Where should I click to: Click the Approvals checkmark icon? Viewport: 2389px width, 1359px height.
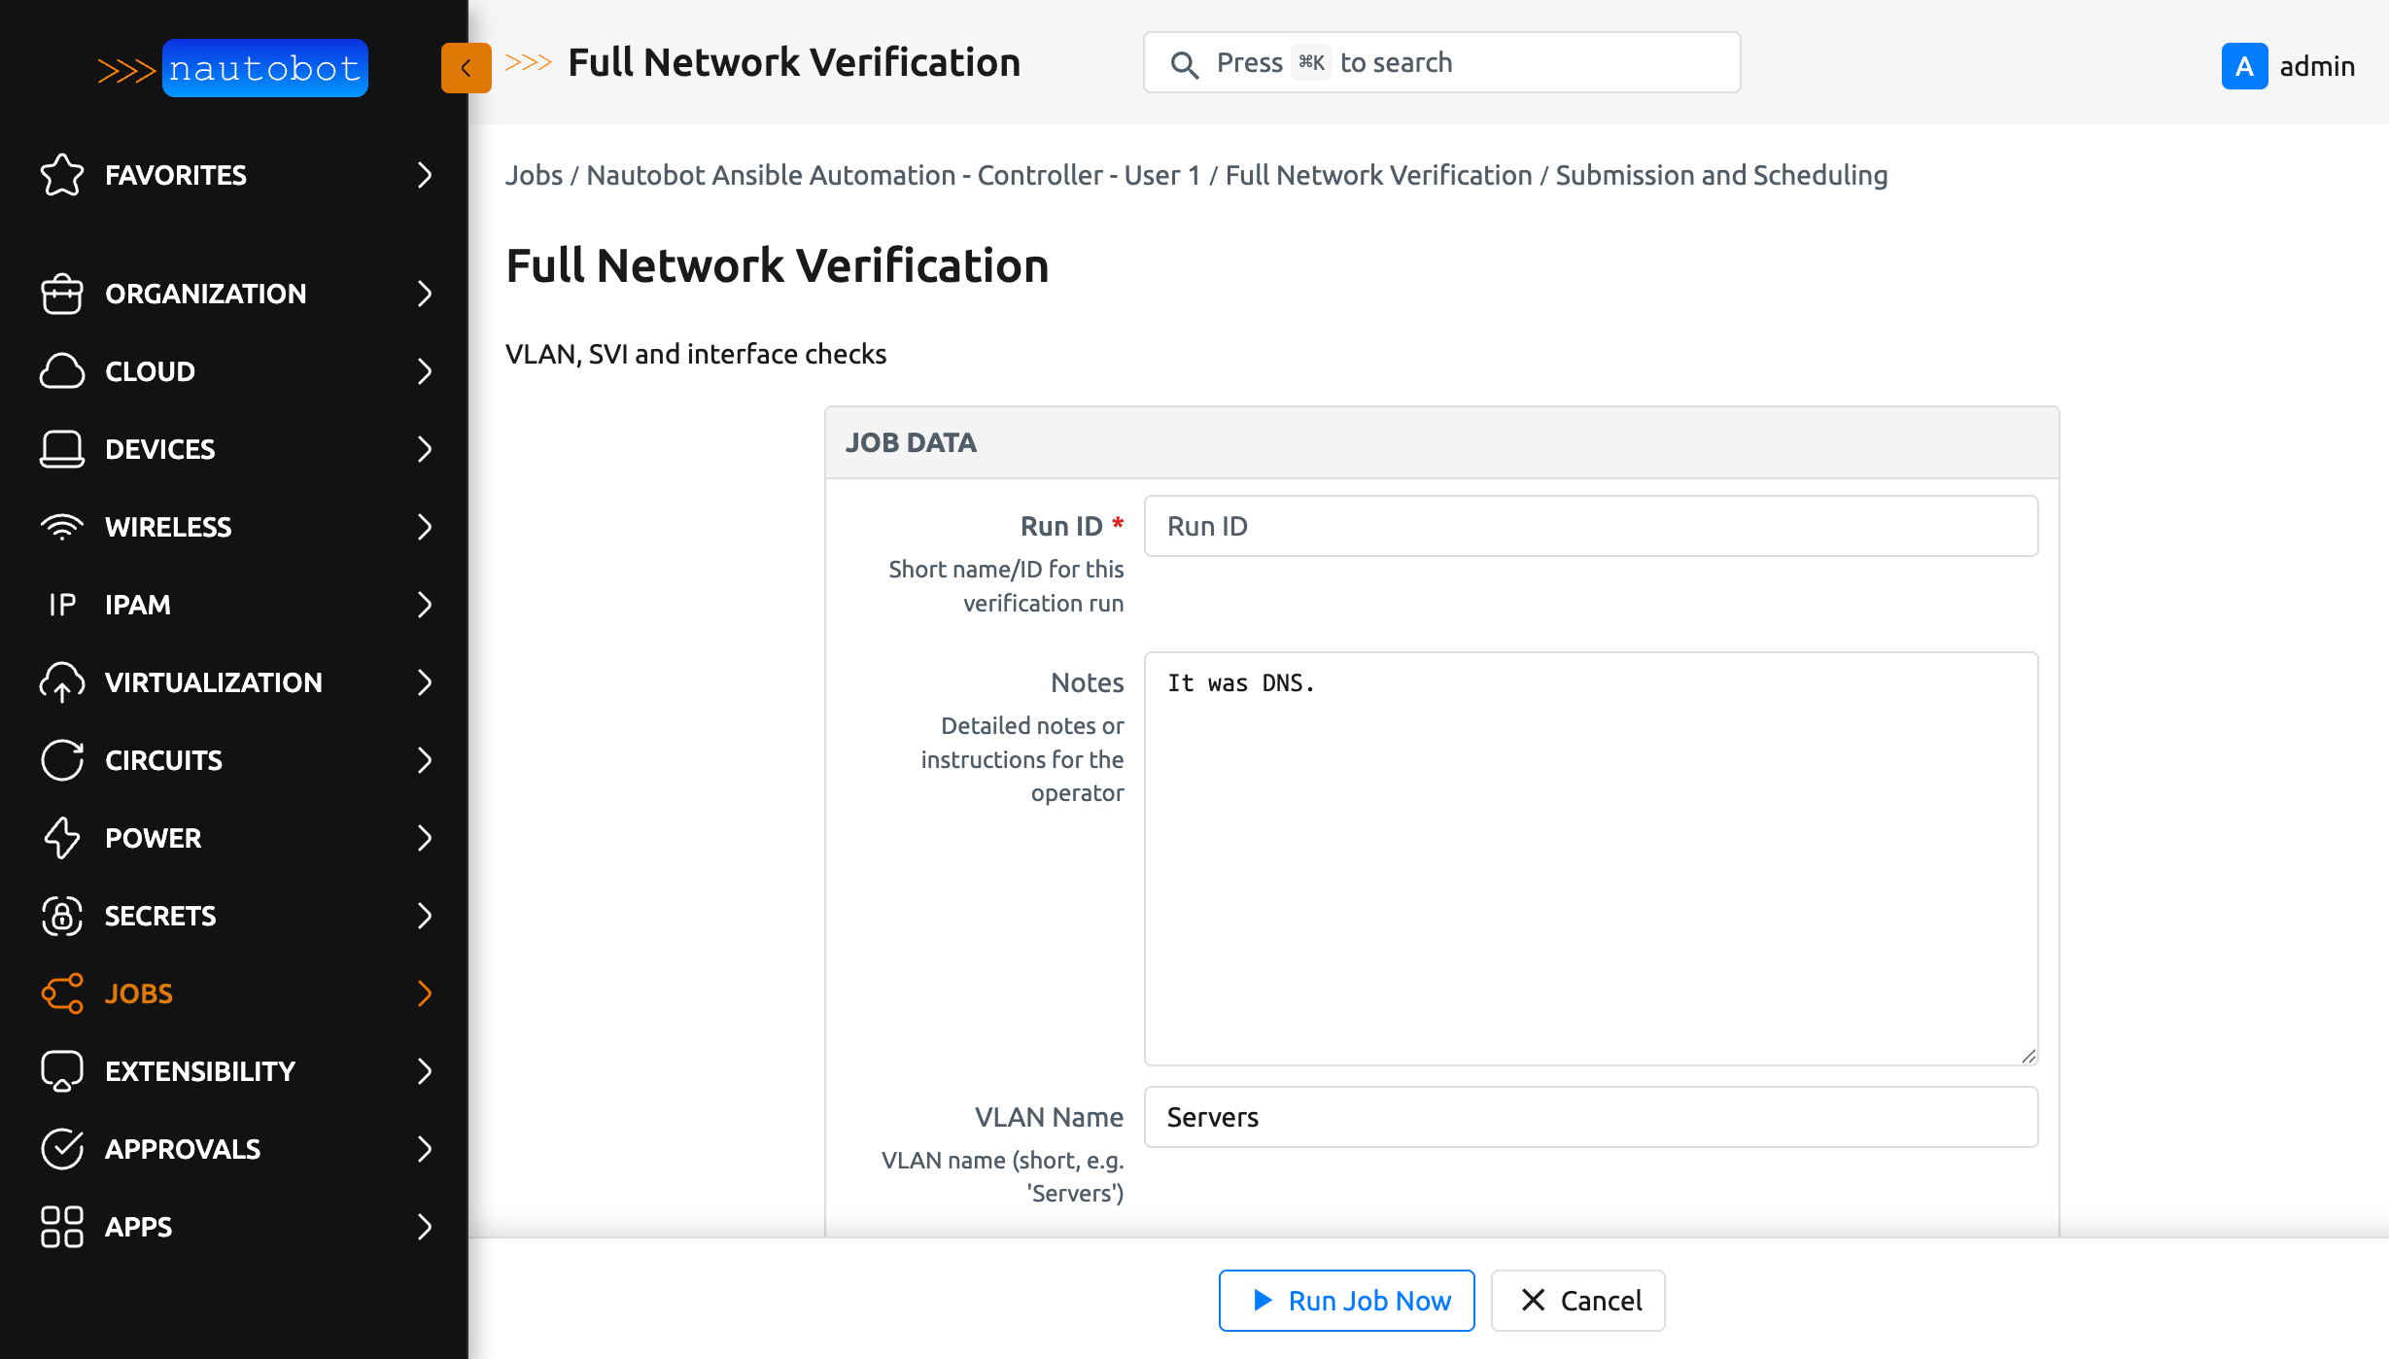pos(61,1149)
